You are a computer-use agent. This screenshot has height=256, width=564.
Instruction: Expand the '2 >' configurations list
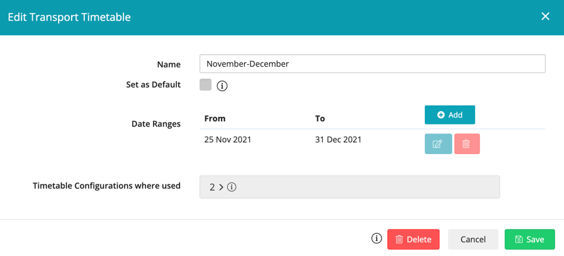(x=216, y=187)
